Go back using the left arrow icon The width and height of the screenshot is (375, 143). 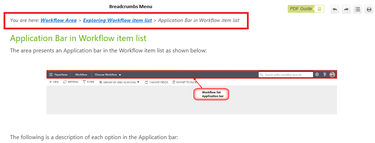tap(335, 9)
